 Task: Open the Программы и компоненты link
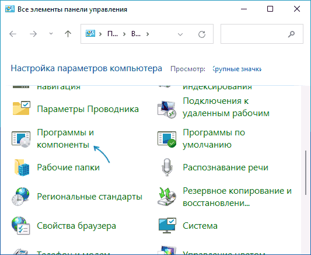click(x=65, y=139)
